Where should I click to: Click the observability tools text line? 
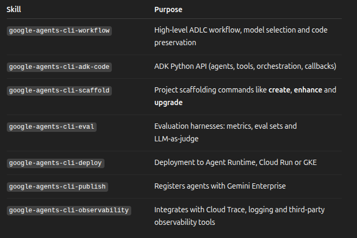(185, 222)
